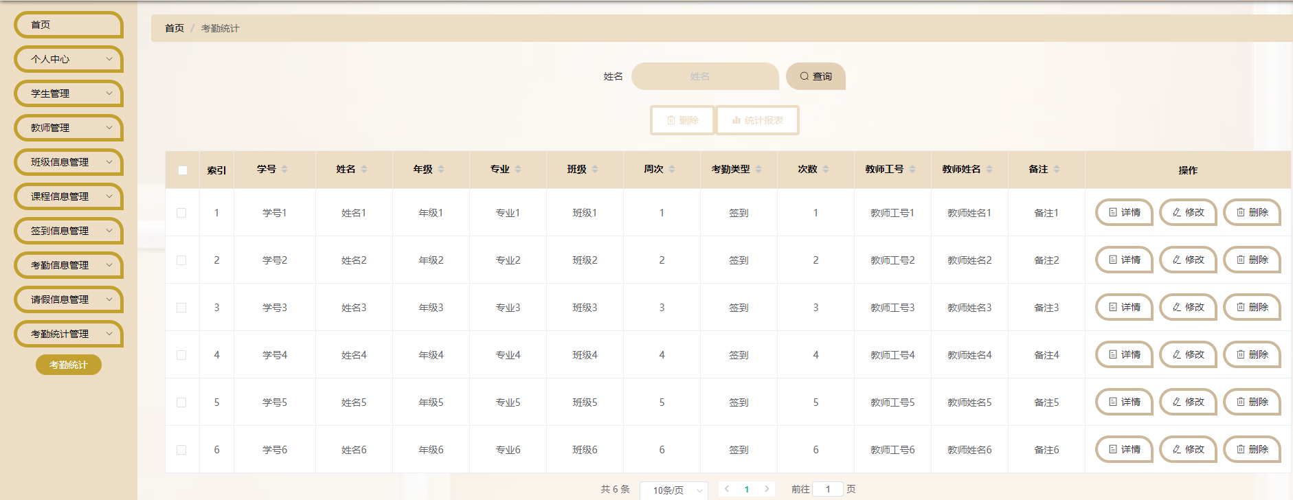Sort by 教师工号 column sort arrows
Viewport: 1293px width, 500px height.
pos(912,169)
